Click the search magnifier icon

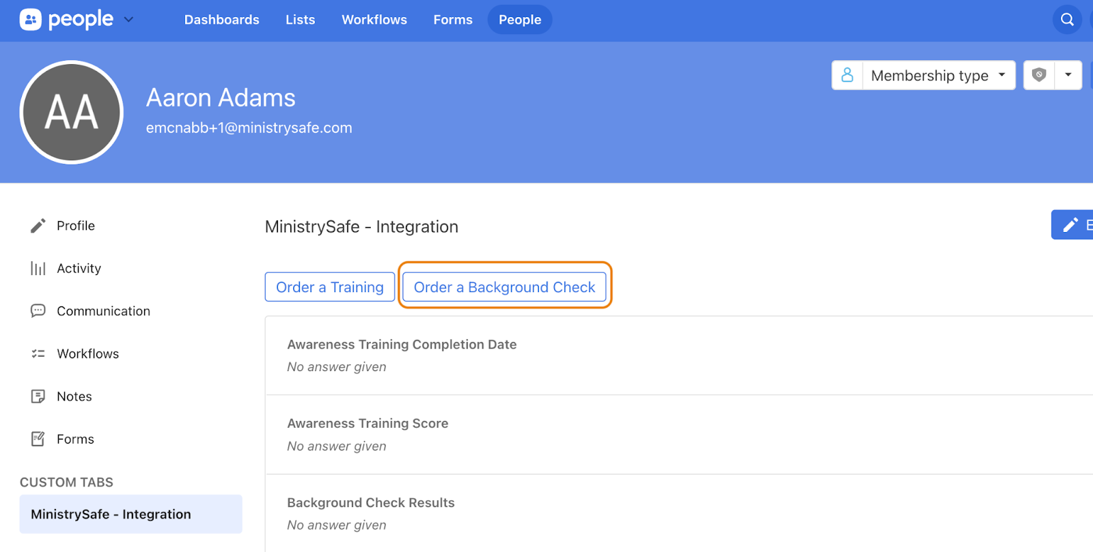coord(1066,20)
